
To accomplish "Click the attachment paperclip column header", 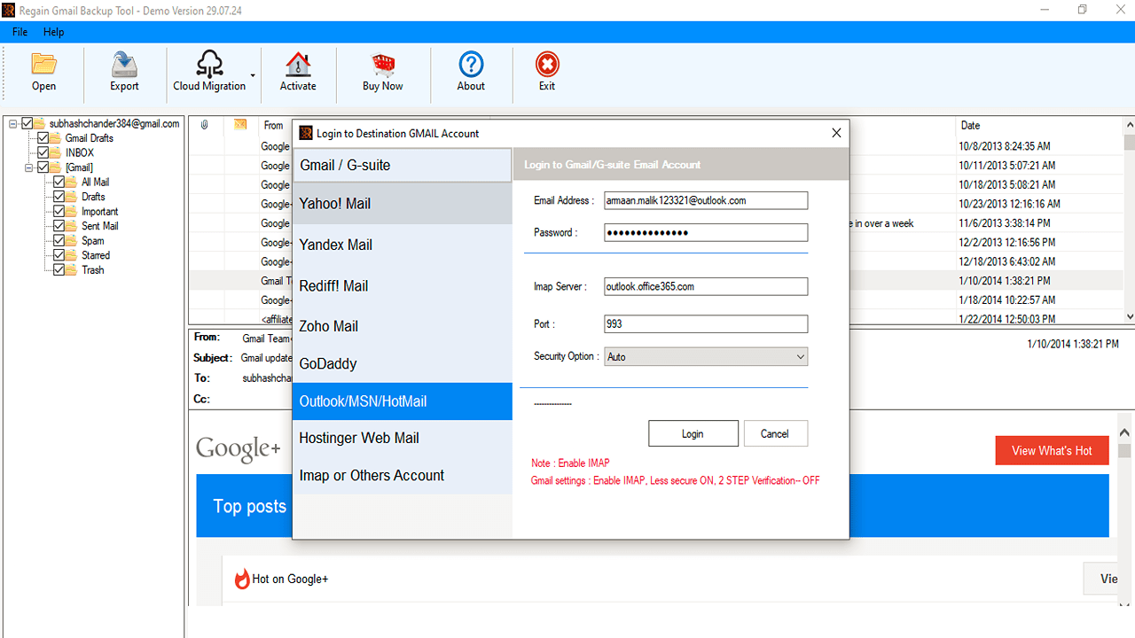I will (x=204, y=125).
